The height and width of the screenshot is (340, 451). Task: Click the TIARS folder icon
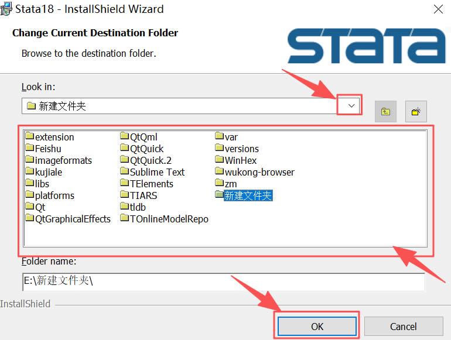click(x=125, y=195)
